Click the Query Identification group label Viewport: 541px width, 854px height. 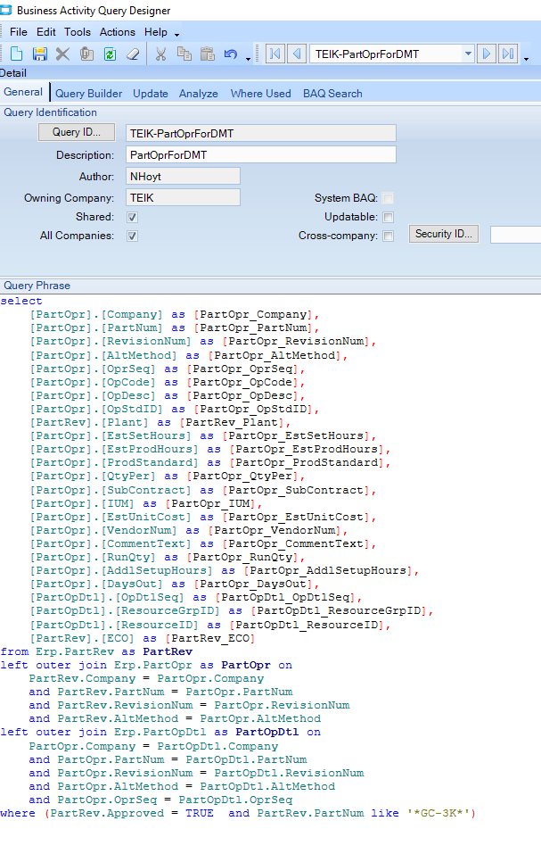[x=50, y=112]
